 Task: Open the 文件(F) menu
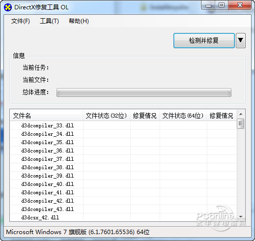(x=21, y=21)
